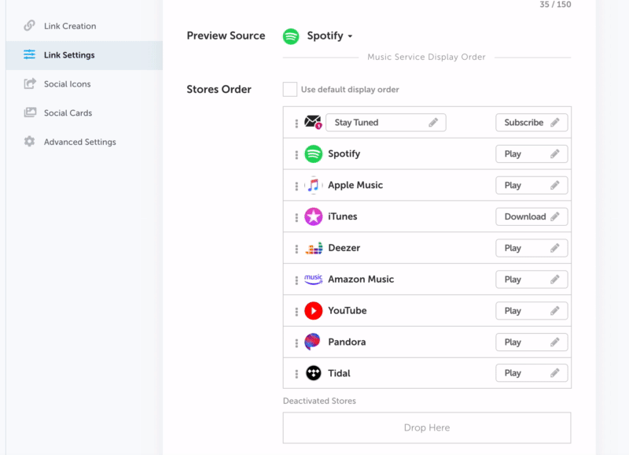The image size is (629, 455).
Task: Edit the Play label for Pandora
Action: pyautogui.click(x=532, y=342)
